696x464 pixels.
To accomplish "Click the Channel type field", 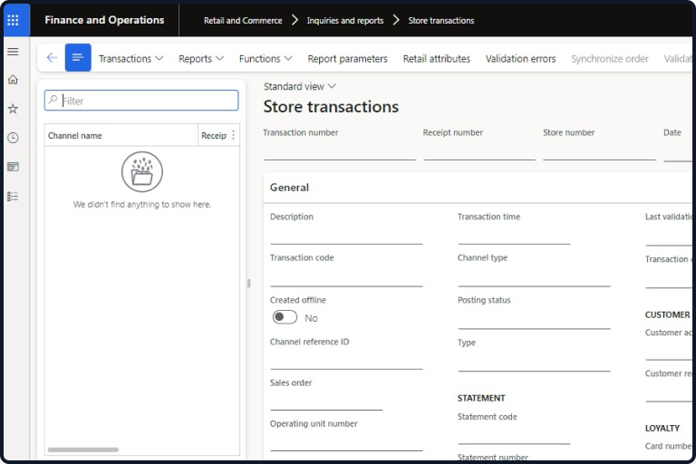I will (534, 277).
